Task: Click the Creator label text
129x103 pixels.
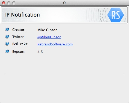Action: click(19, 30)
